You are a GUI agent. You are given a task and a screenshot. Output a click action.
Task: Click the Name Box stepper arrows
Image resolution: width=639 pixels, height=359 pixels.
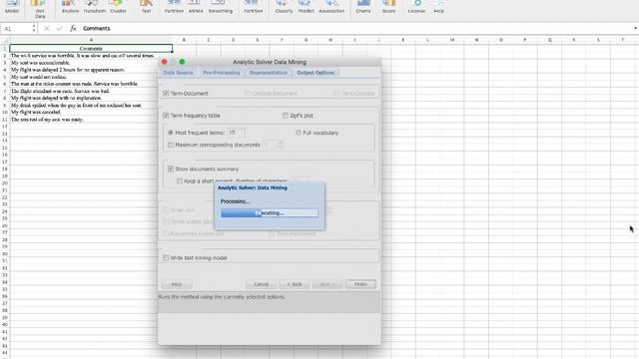34,28
